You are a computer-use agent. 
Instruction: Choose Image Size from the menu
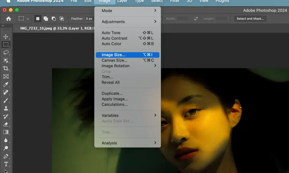[x=128, y=55]
